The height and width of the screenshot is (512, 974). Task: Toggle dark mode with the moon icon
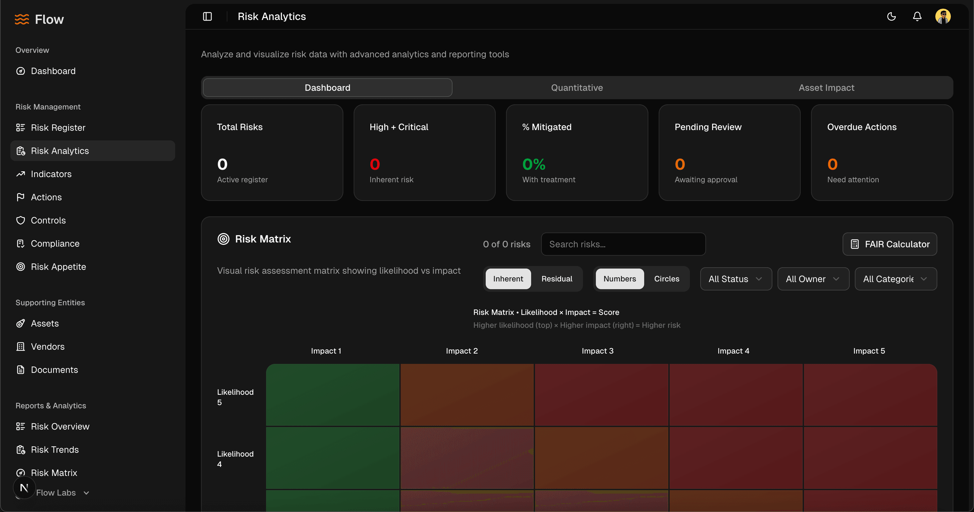[x=892, y=16]
